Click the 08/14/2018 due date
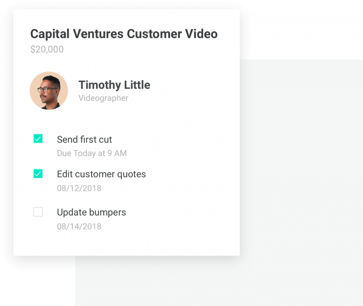 pyautogui.click(x=79, y=226)
